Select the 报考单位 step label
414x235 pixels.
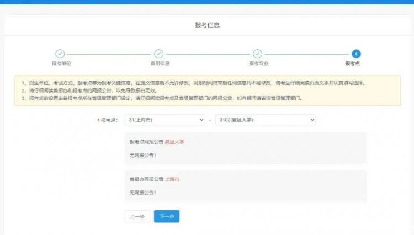point(61,63)
